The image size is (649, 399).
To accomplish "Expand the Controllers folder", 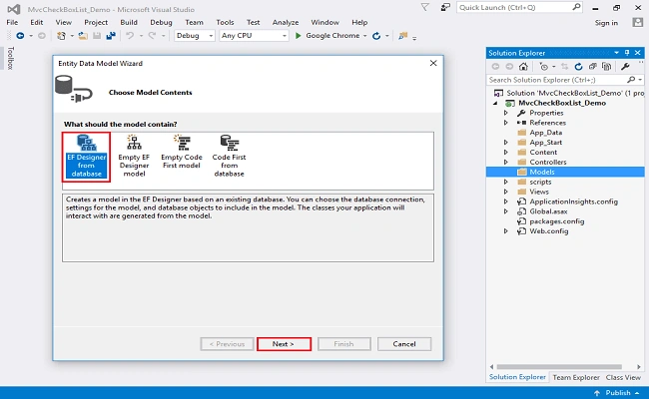I will [x=506, y=162].
